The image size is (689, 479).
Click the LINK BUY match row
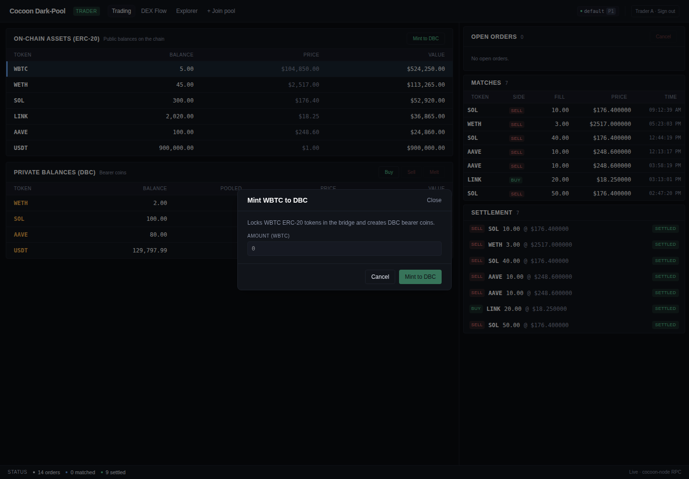[x=574, y=180]
